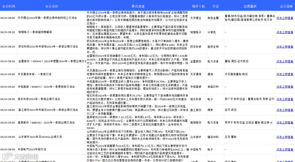Click guest cell starting with 李广平 财务总监

tap(249, 99)
